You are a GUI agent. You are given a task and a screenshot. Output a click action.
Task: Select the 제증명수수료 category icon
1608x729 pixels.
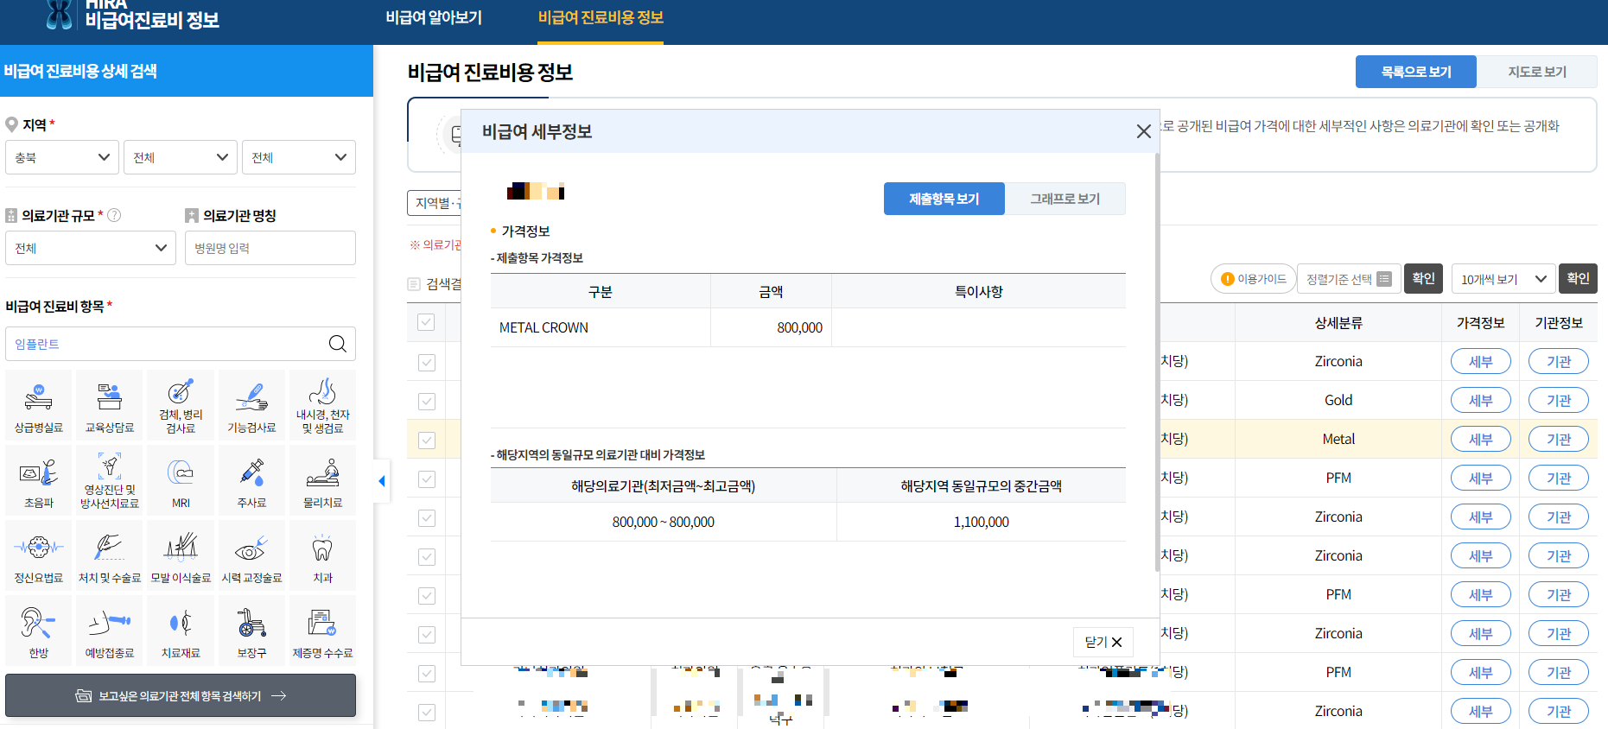pos(322,631)
